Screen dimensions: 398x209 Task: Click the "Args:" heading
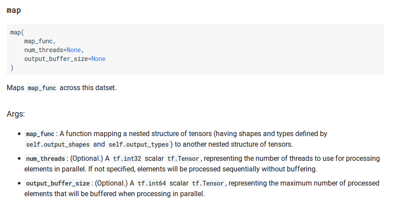click(16, 114)
